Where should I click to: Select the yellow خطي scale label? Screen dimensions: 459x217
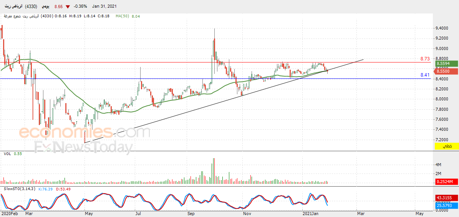click(447, 146)
